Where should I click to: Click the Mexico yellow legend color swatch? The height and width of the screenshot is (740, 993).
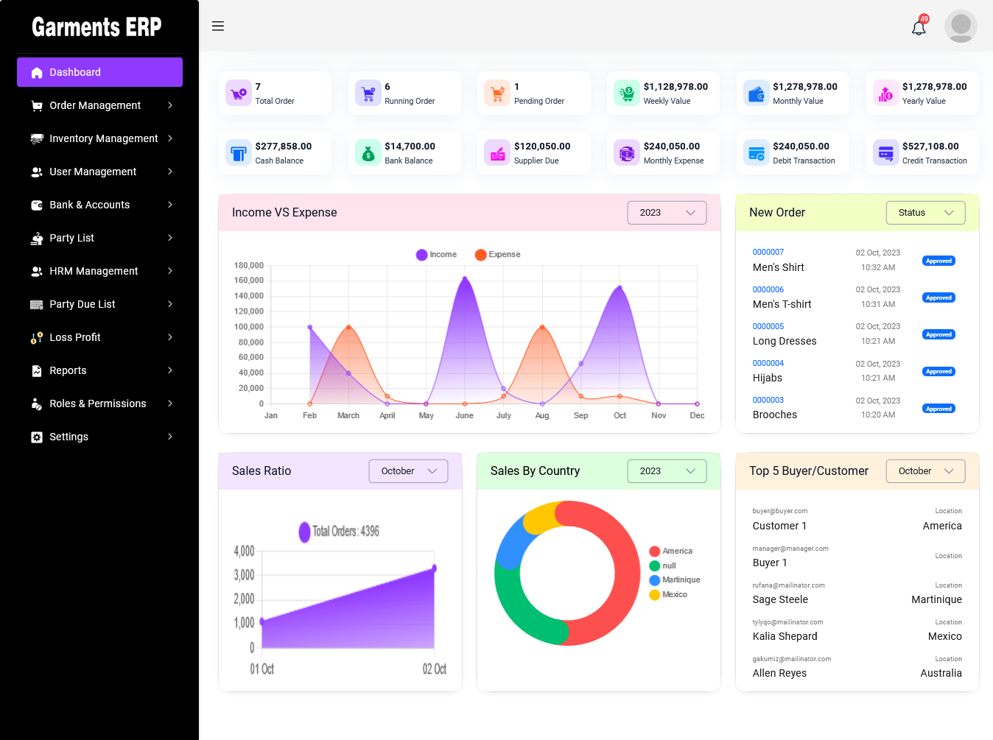[x=654, y=595]
